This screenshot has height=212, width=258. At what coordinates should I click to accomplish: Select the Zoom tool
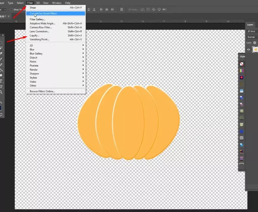tap(1, 92)
